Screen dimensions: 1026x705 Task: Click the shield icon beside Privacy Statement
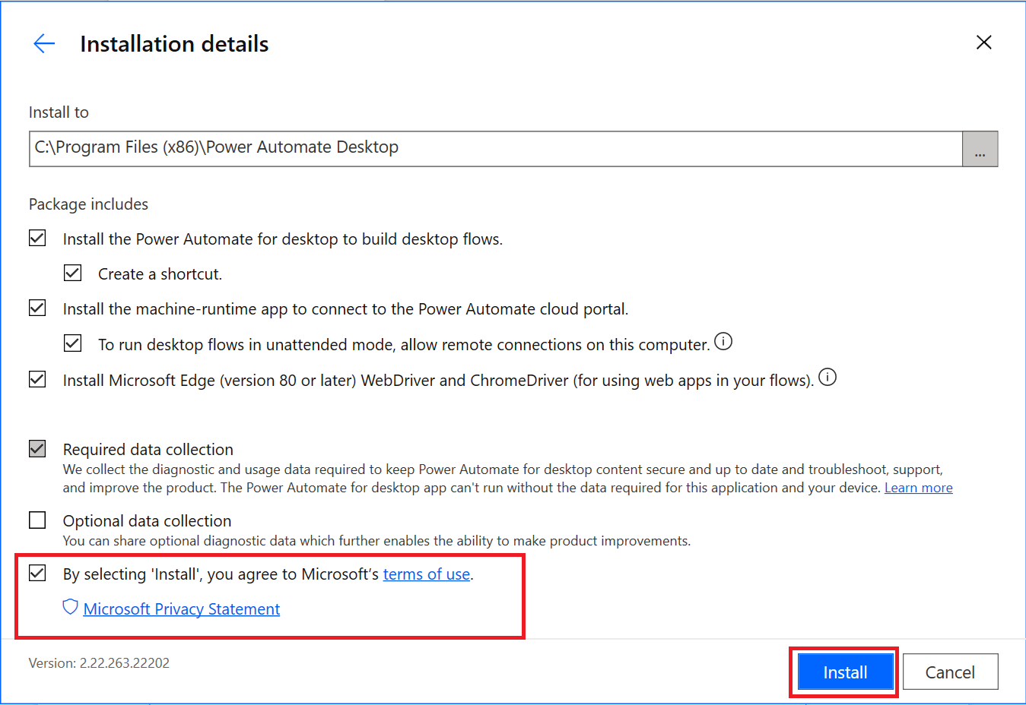point(70,608)
